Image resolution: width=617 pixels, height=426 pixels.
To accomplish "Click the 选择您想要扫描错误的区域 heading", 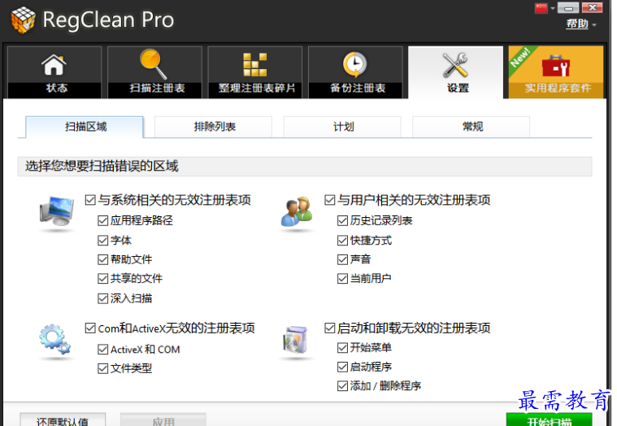I will (102, 166).
